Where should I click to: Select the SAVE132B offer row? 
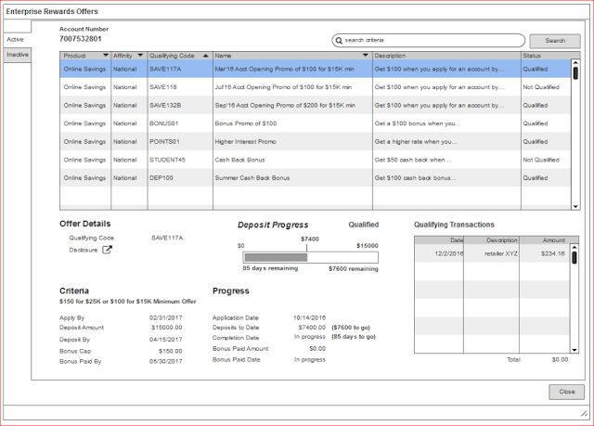coord(316,105)
